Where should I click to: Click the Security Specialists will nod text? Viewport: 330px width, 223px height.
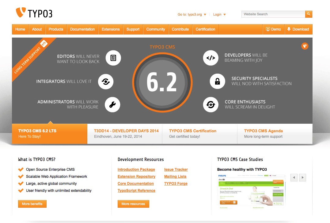pyautogui.click(x=261, y=81)
